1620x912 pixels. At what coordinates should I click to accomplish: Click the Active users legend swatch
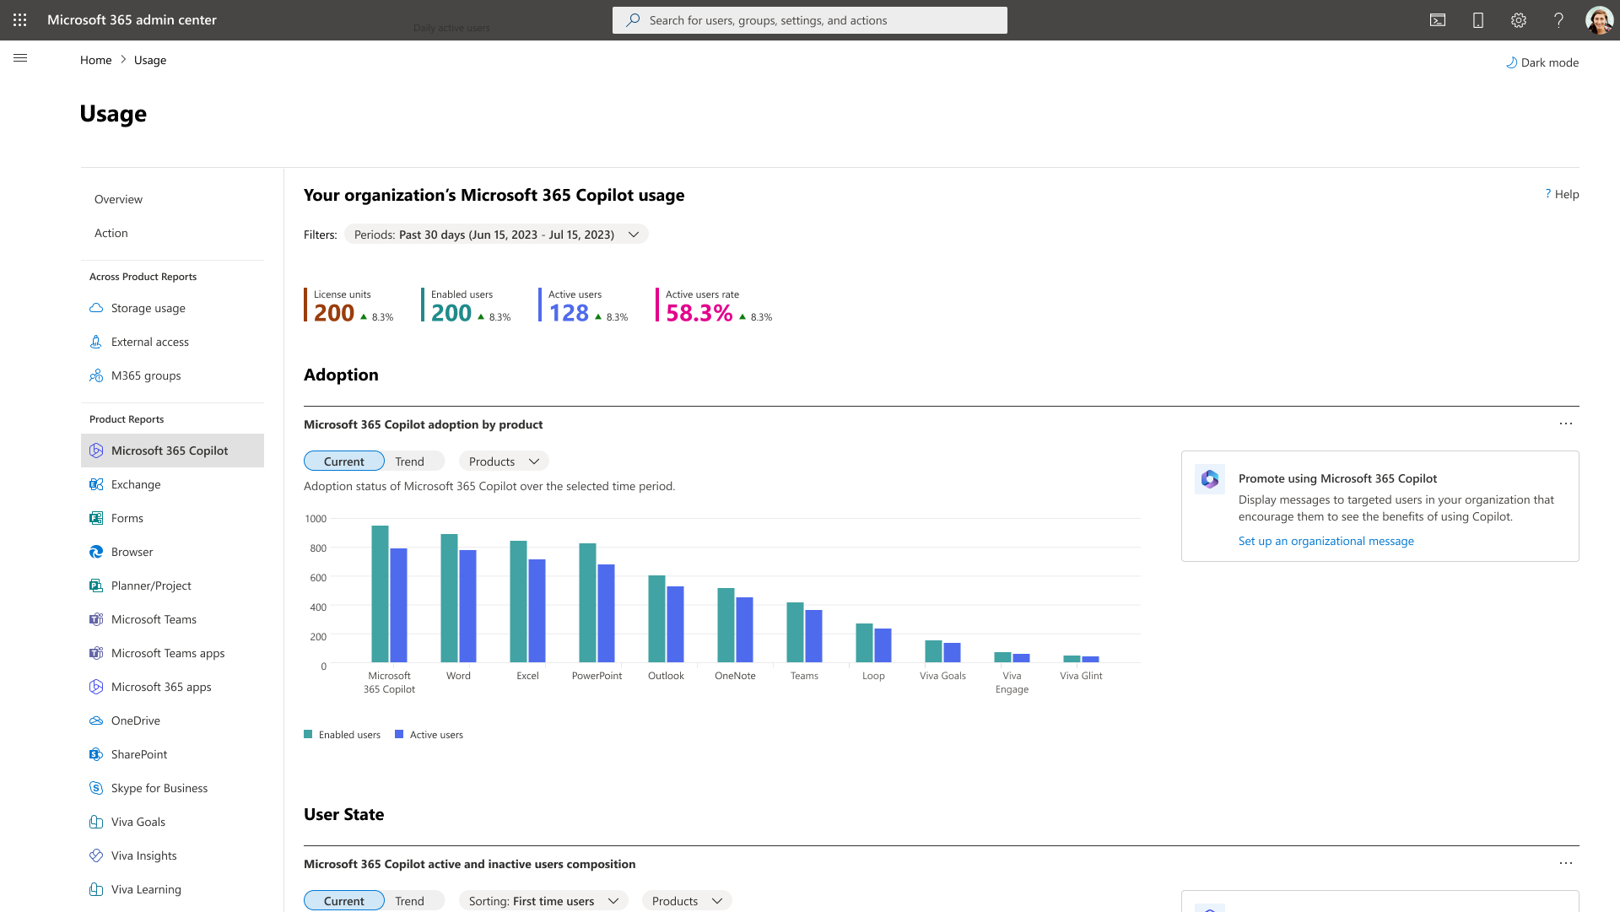(399, 734)
